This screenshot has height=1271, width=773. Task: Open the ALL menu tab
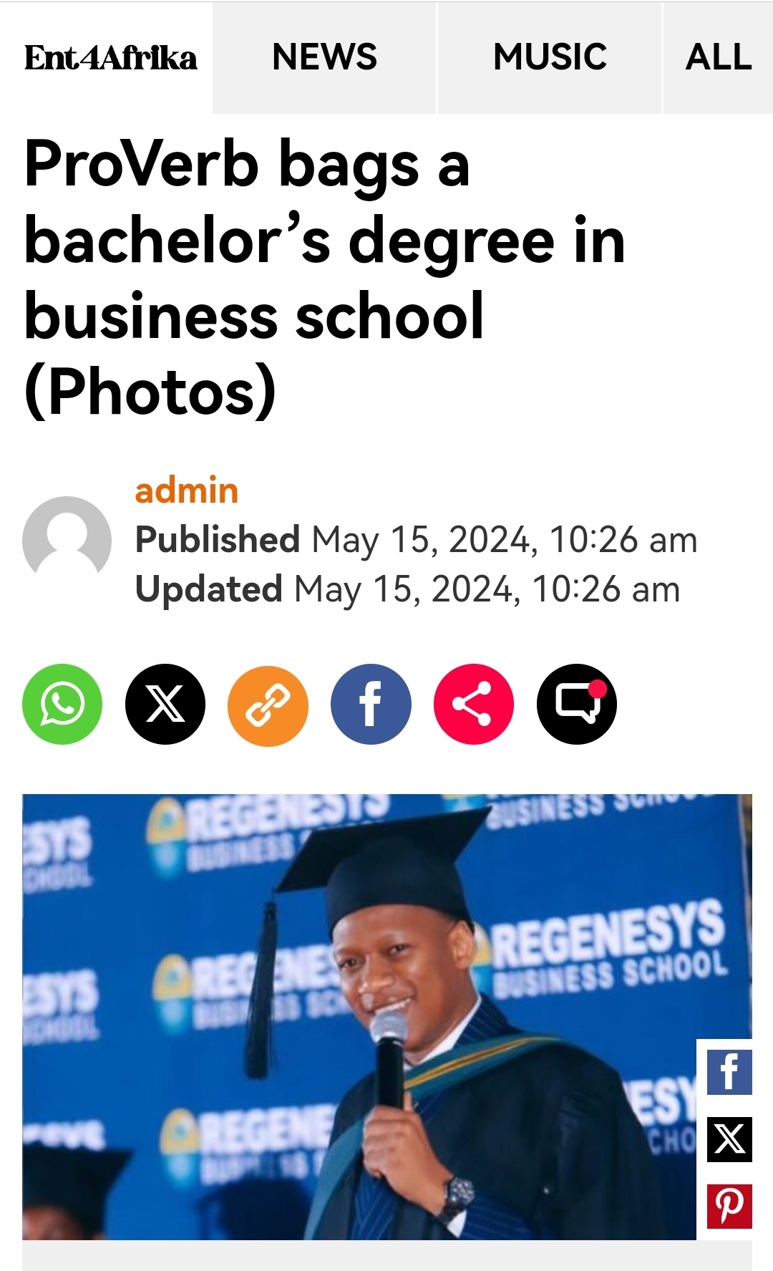[718, 57]
